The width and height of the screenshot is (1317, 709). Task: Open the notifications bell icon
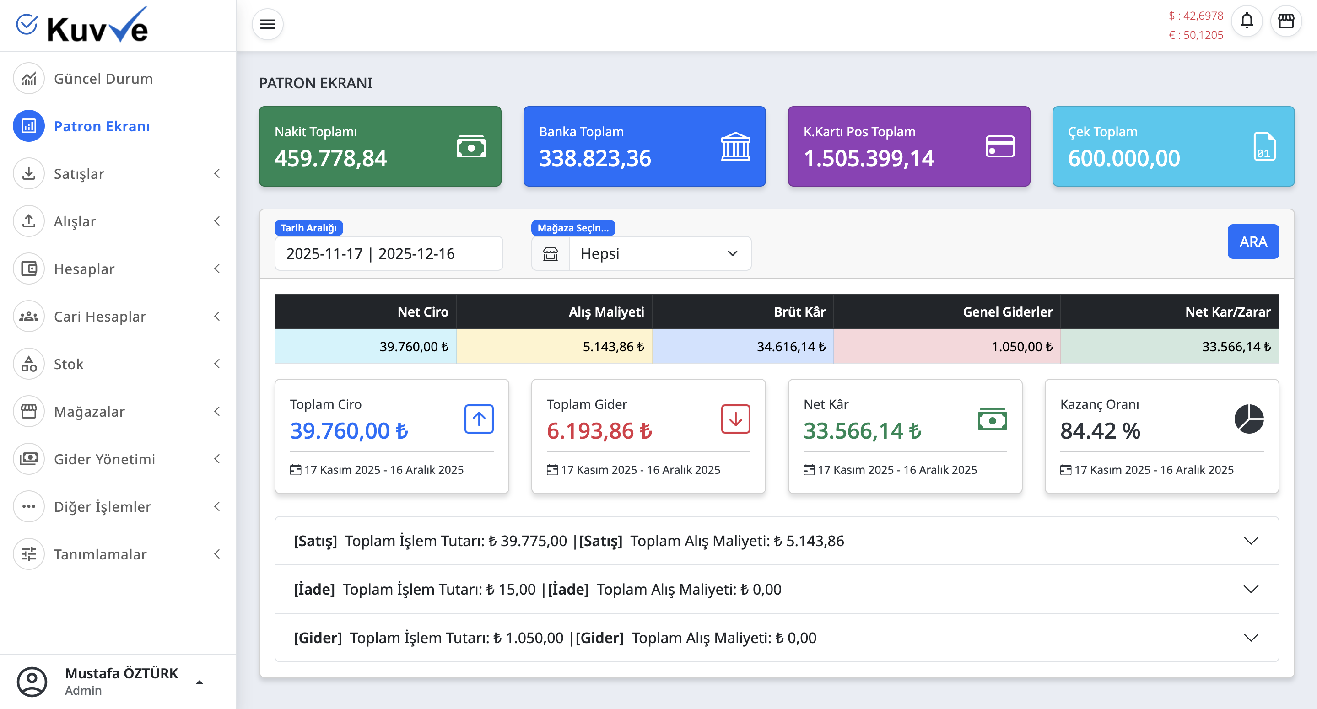[x=1247, y=21]
